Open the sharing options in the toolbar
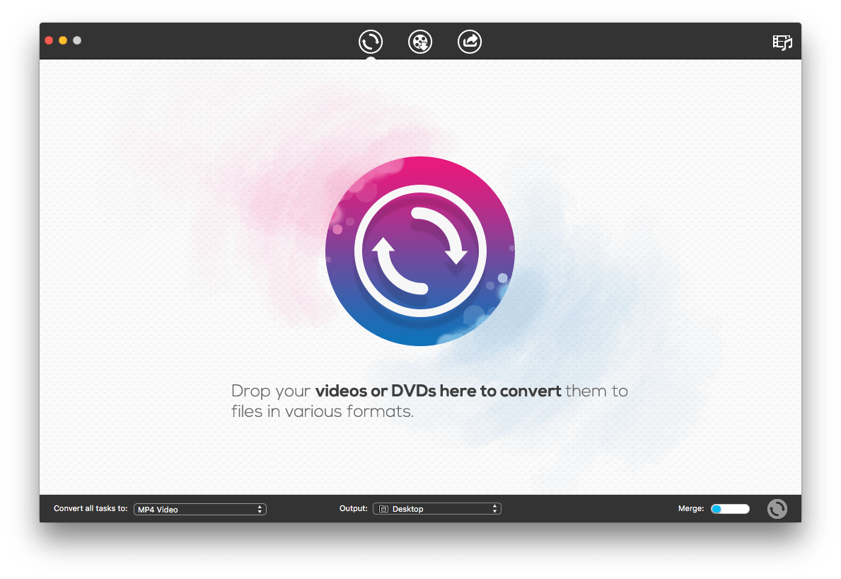 pos(470,42)
